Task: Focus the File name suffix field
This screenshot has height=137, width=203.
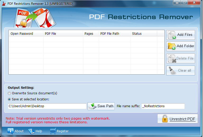Action: click(163, 106)
